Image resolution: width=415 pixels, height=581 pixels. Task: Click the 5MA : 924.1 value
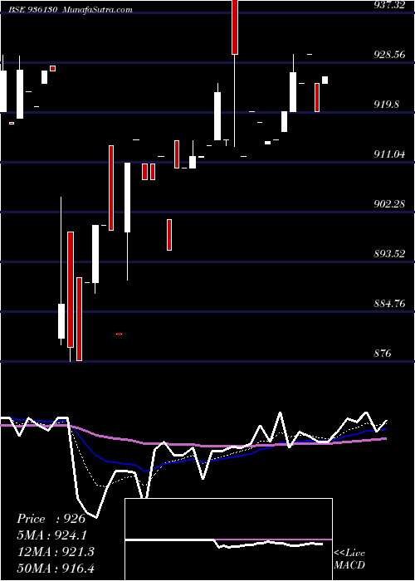point(53,535)
